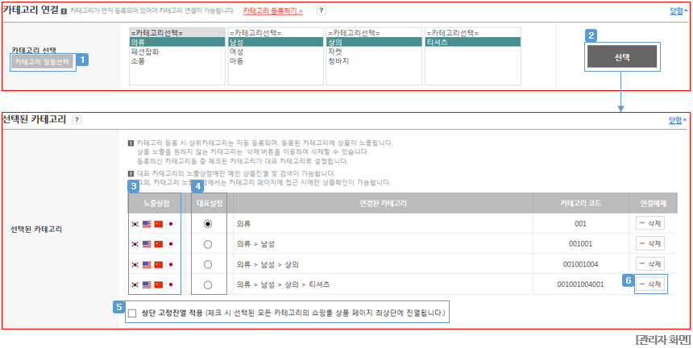Click 삭제 for the 티셔츠 category row

(650, 284)
